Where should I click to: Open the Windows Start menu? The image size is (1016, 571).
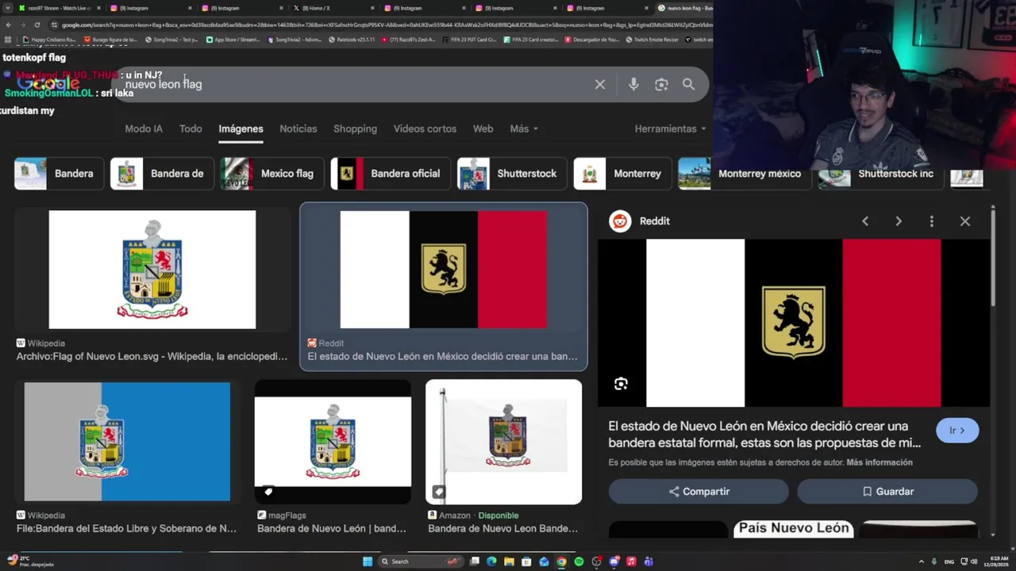368,561
